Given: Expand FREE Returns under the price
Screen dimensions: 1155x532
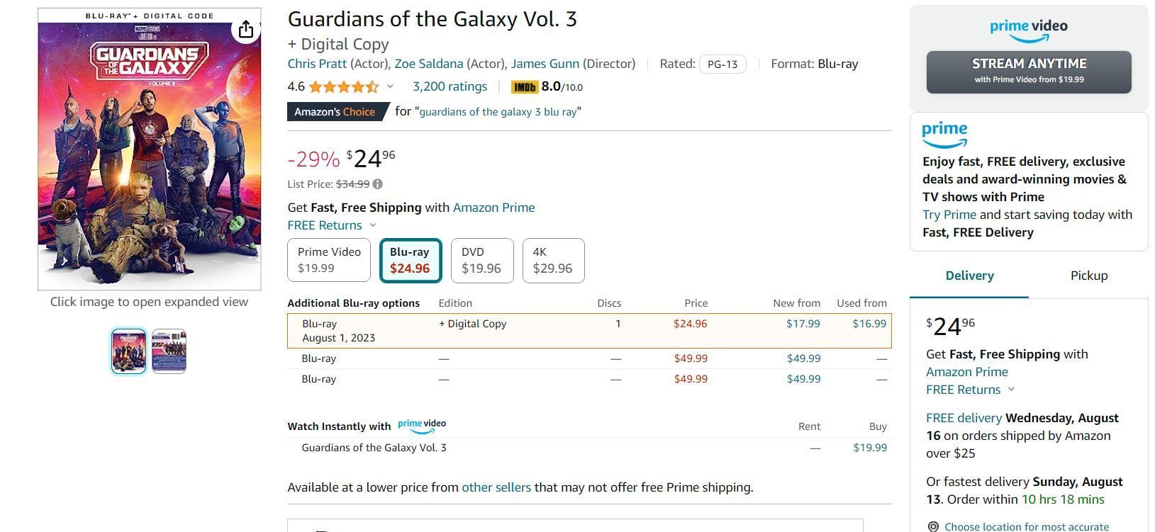Looking at the screenshot, I should [x=373, y=225].
